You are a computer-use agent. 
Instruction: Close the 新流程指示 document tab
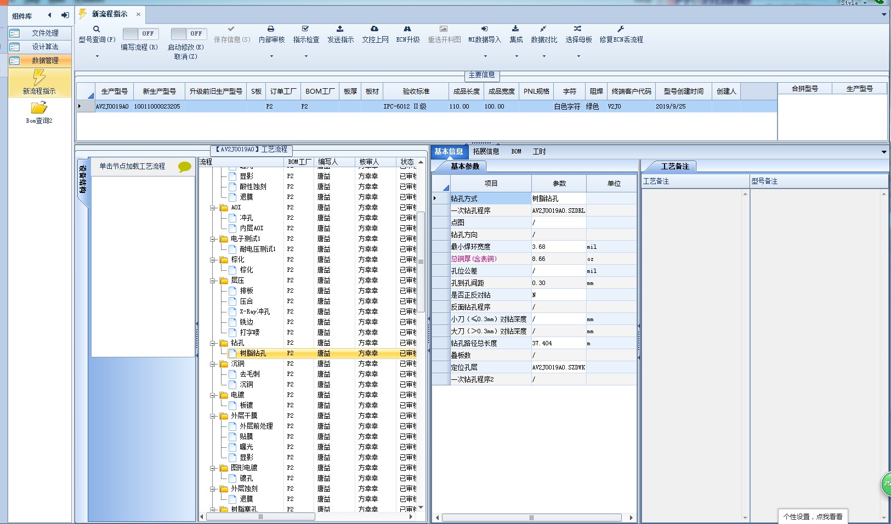pos(138,14)
